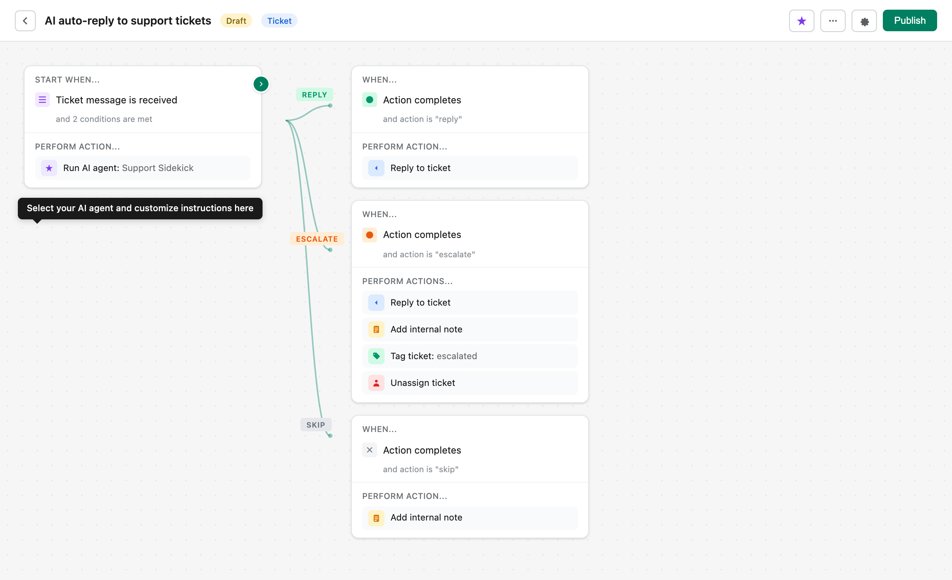Screen dimensions: 952x580
Task: Select the Tag ticket: escalated icon
Action: [x=376, y=356]
